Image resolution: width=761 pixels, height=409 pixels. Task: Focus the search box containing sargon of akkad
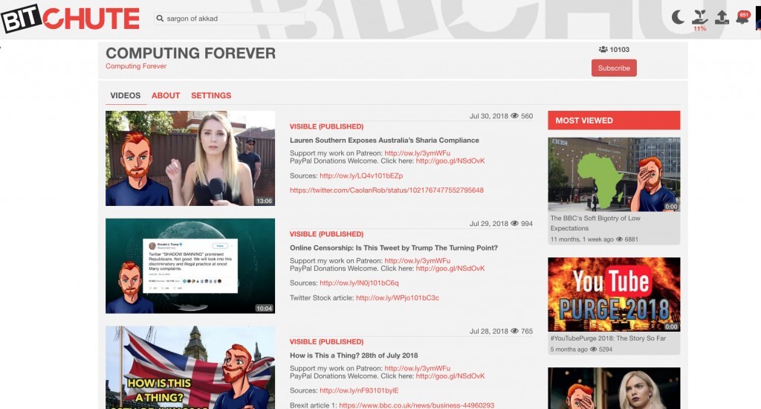230,19
